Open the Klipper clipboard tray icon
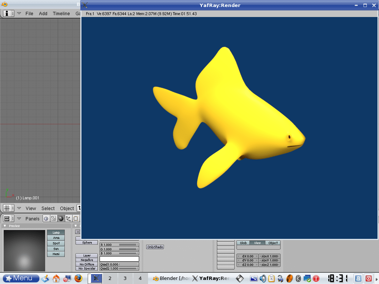 coord(272,278)
